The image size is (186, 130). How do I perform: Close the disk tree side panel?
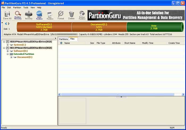coord(56,38)
